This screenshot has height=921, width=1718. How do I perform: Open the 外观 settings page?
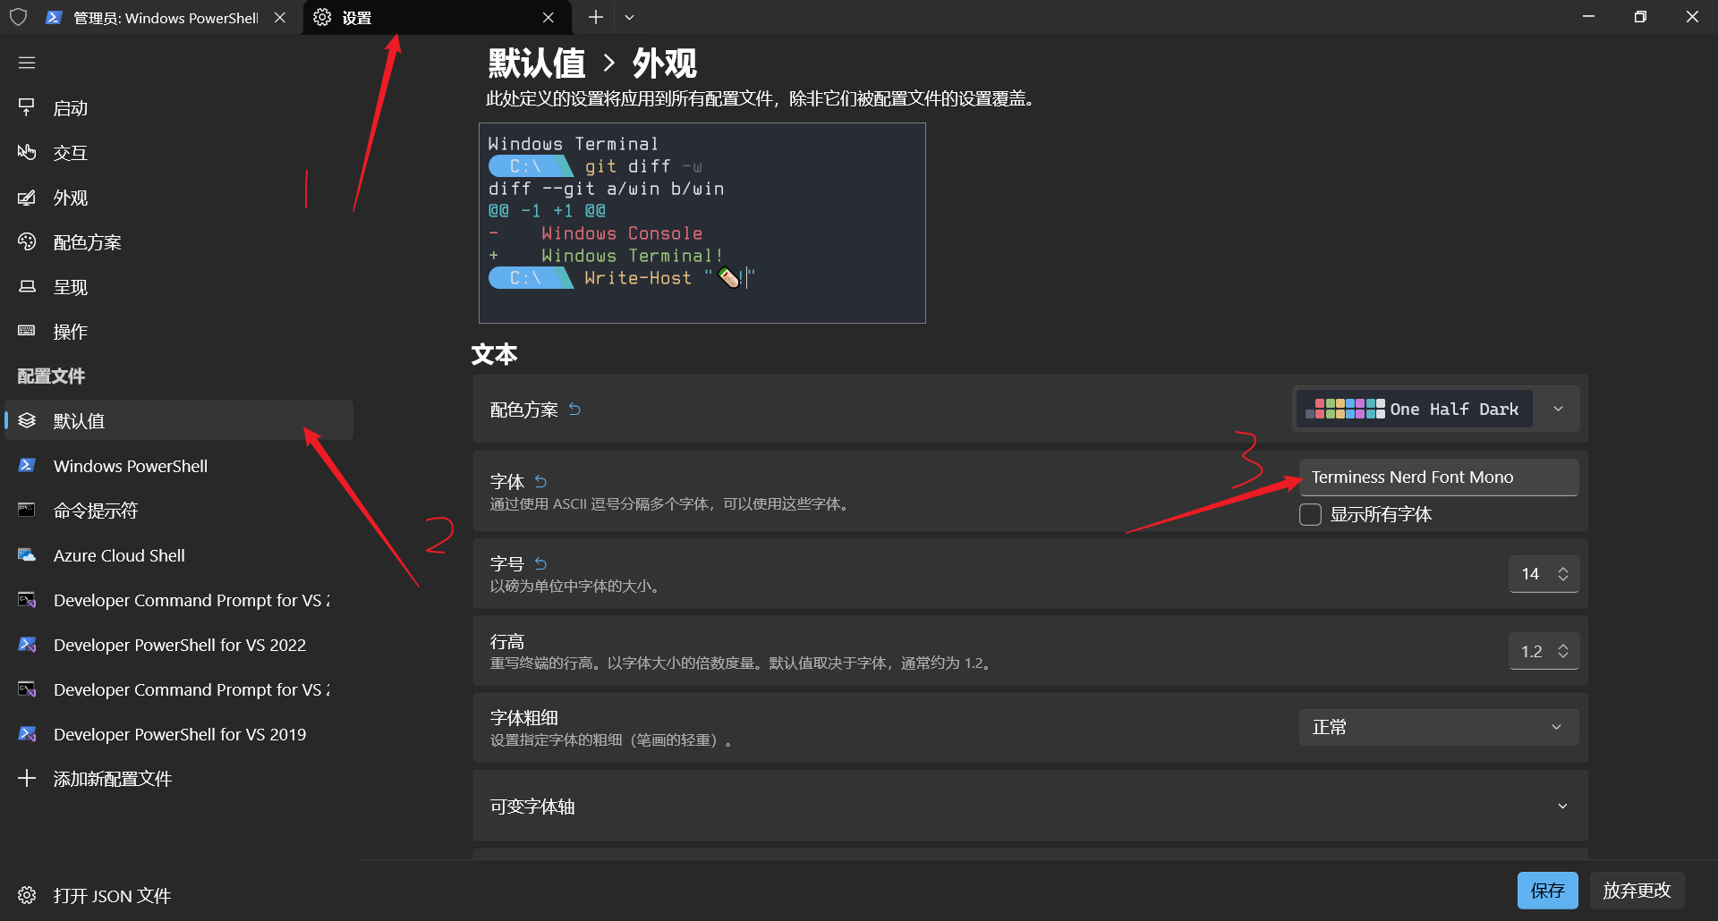(x=179, y=198)
